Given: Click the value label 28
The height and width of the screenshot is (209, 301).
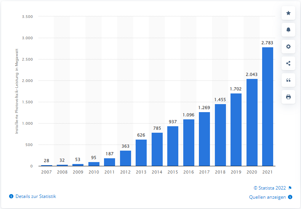Looking at the screenshot, I should (46, 161).
